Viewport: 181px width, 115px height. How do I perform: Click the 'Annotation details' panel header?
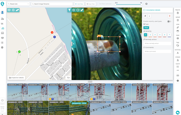[157, 10]
